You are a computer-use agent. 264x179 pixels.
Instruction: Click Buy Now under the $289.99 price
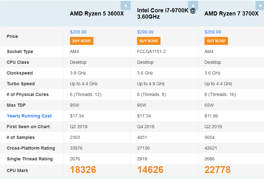(216, 41)
